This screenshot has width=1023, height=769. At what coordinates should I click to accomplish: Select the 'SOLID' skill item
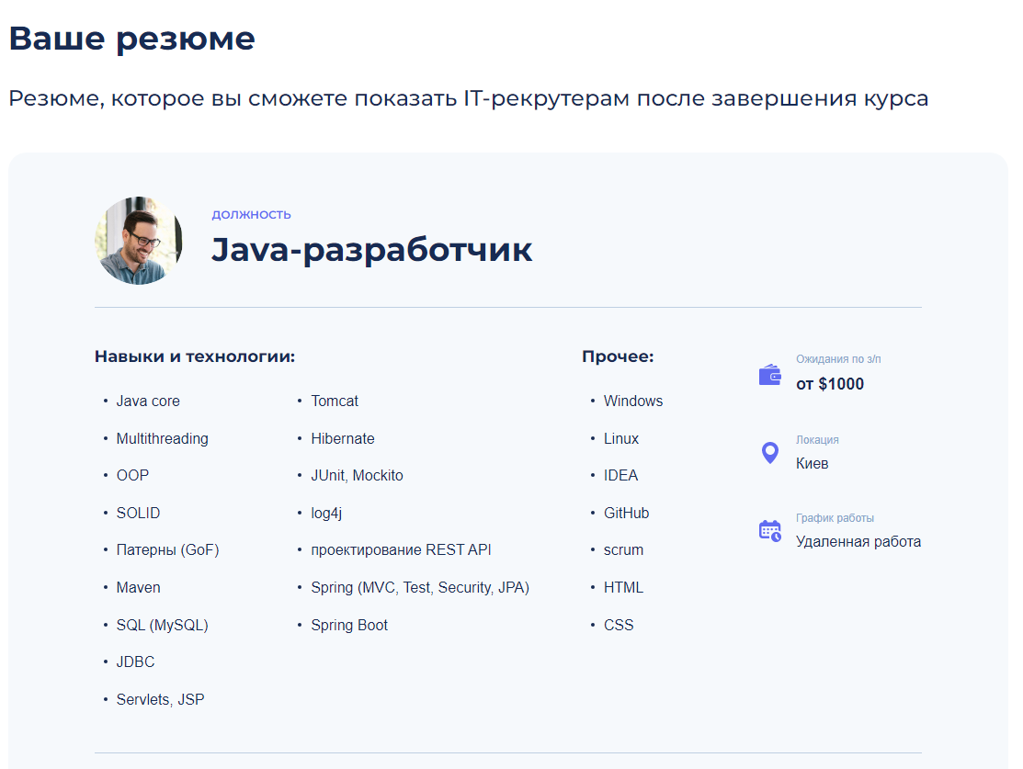coord(138,514)
